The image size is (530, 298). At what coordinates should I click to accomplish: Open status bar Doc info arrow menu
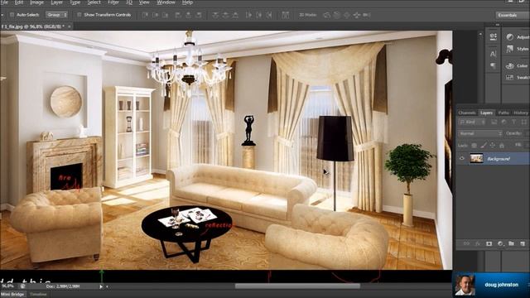101,286
